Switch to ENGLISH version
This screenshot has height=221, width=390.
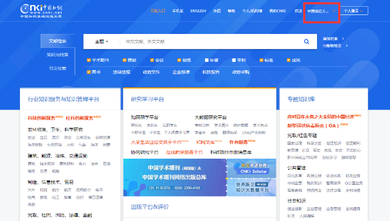[x=198, y=11]
